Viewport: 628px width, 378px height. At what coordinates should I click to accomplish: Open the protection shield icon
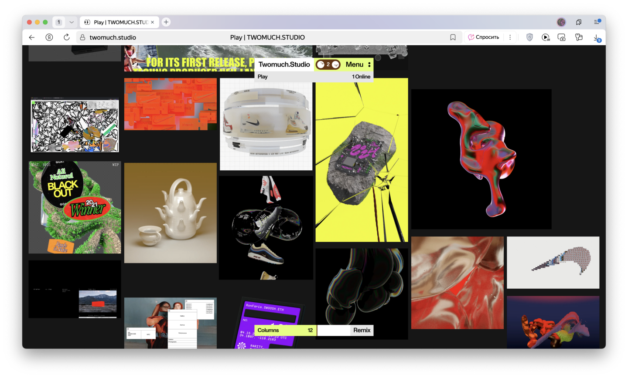(529, 37)
